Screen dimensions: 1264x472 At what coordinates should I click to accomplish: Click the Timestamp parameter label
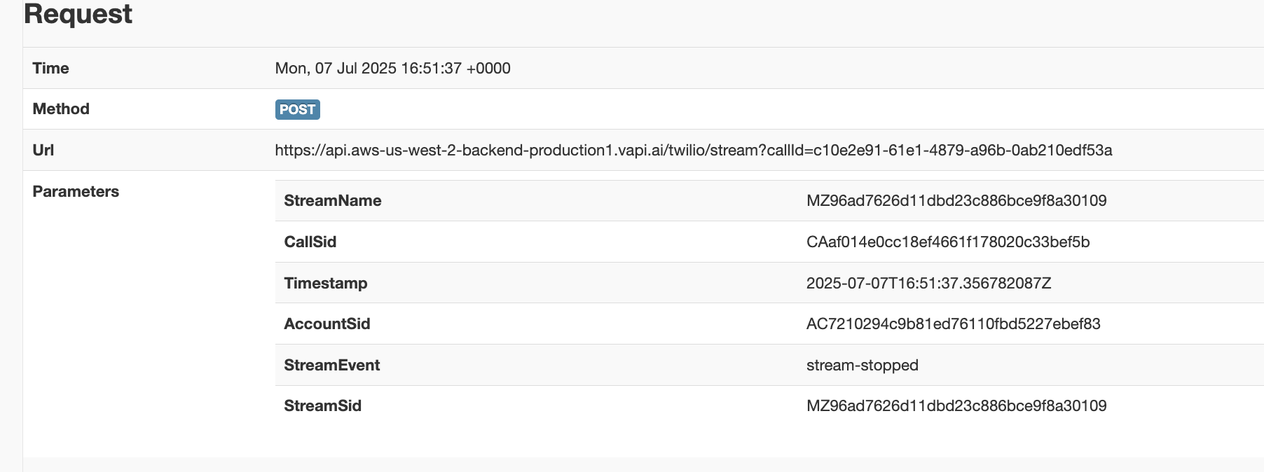[x=325, y=283]
